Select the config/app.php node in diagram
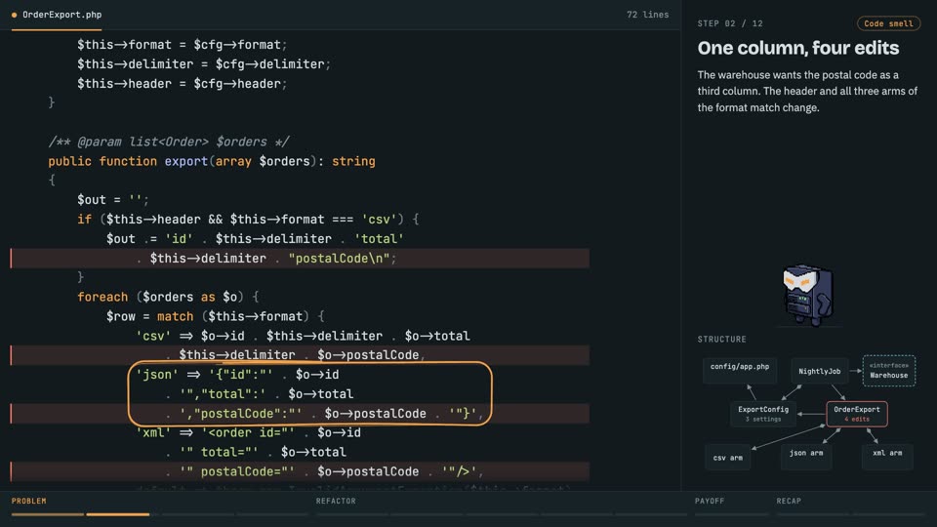The image size is (937, 527). pyautogui.click(x=740, y=371)
